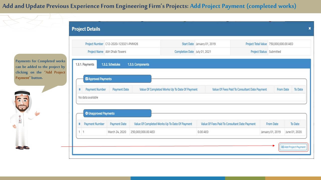321x180 pixels.
Task: Click From Date header in Approved Payments
Action: 283,89
